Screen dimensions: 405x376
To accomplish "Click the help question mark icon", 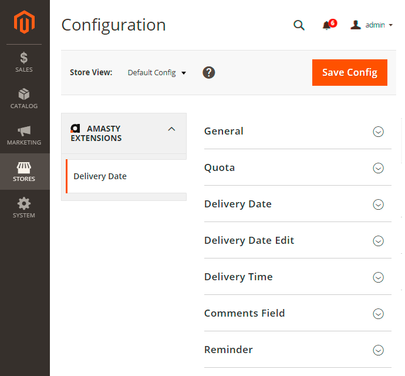I will [209, 72].
